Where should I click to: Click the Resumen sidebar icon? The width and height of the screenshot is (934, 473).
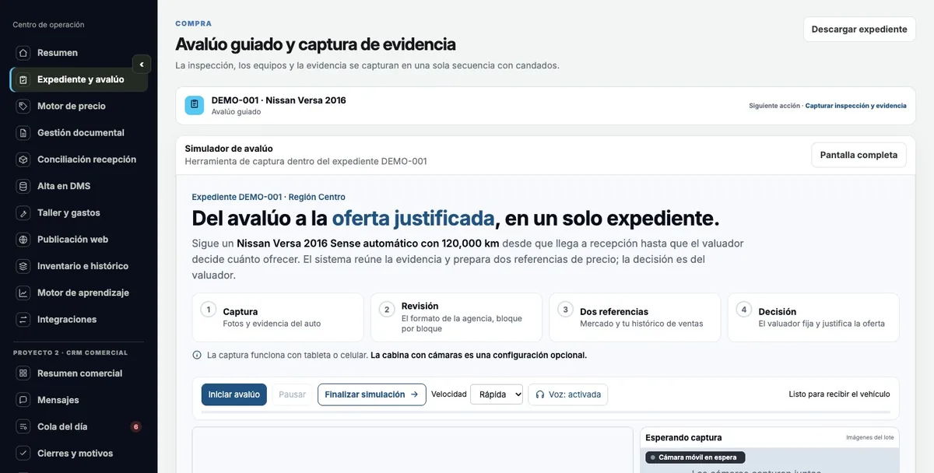(23, 53)
